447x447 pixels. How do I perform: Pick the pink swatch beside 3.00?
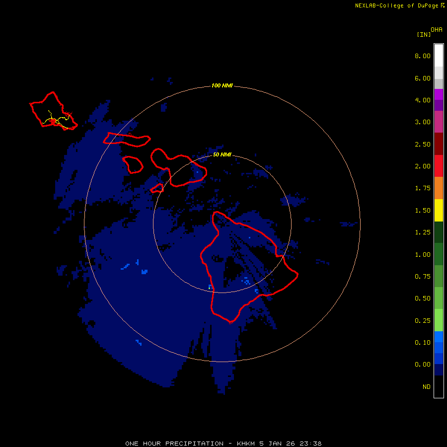pyautogui.click(x=439, y=122)
